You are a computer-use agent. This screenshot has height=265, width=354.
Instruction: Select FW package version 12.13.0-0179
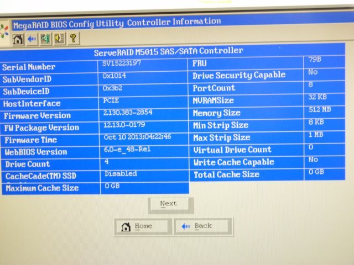[x=124, y=125]
